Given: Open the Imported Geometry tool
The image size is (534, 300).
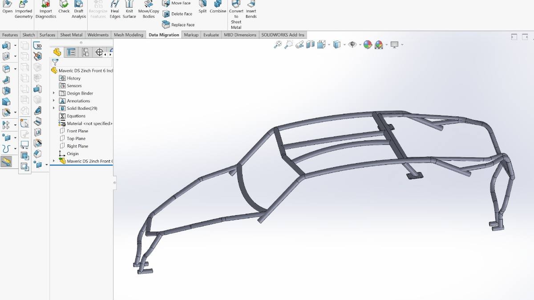Looking at the screenshot, I should [24, 9].
